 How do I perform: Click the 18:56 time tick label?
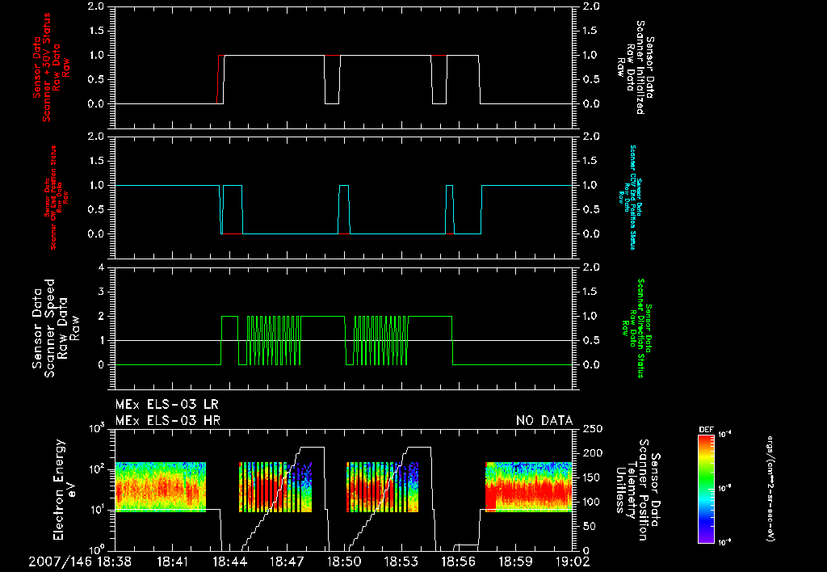click(459, 561)
